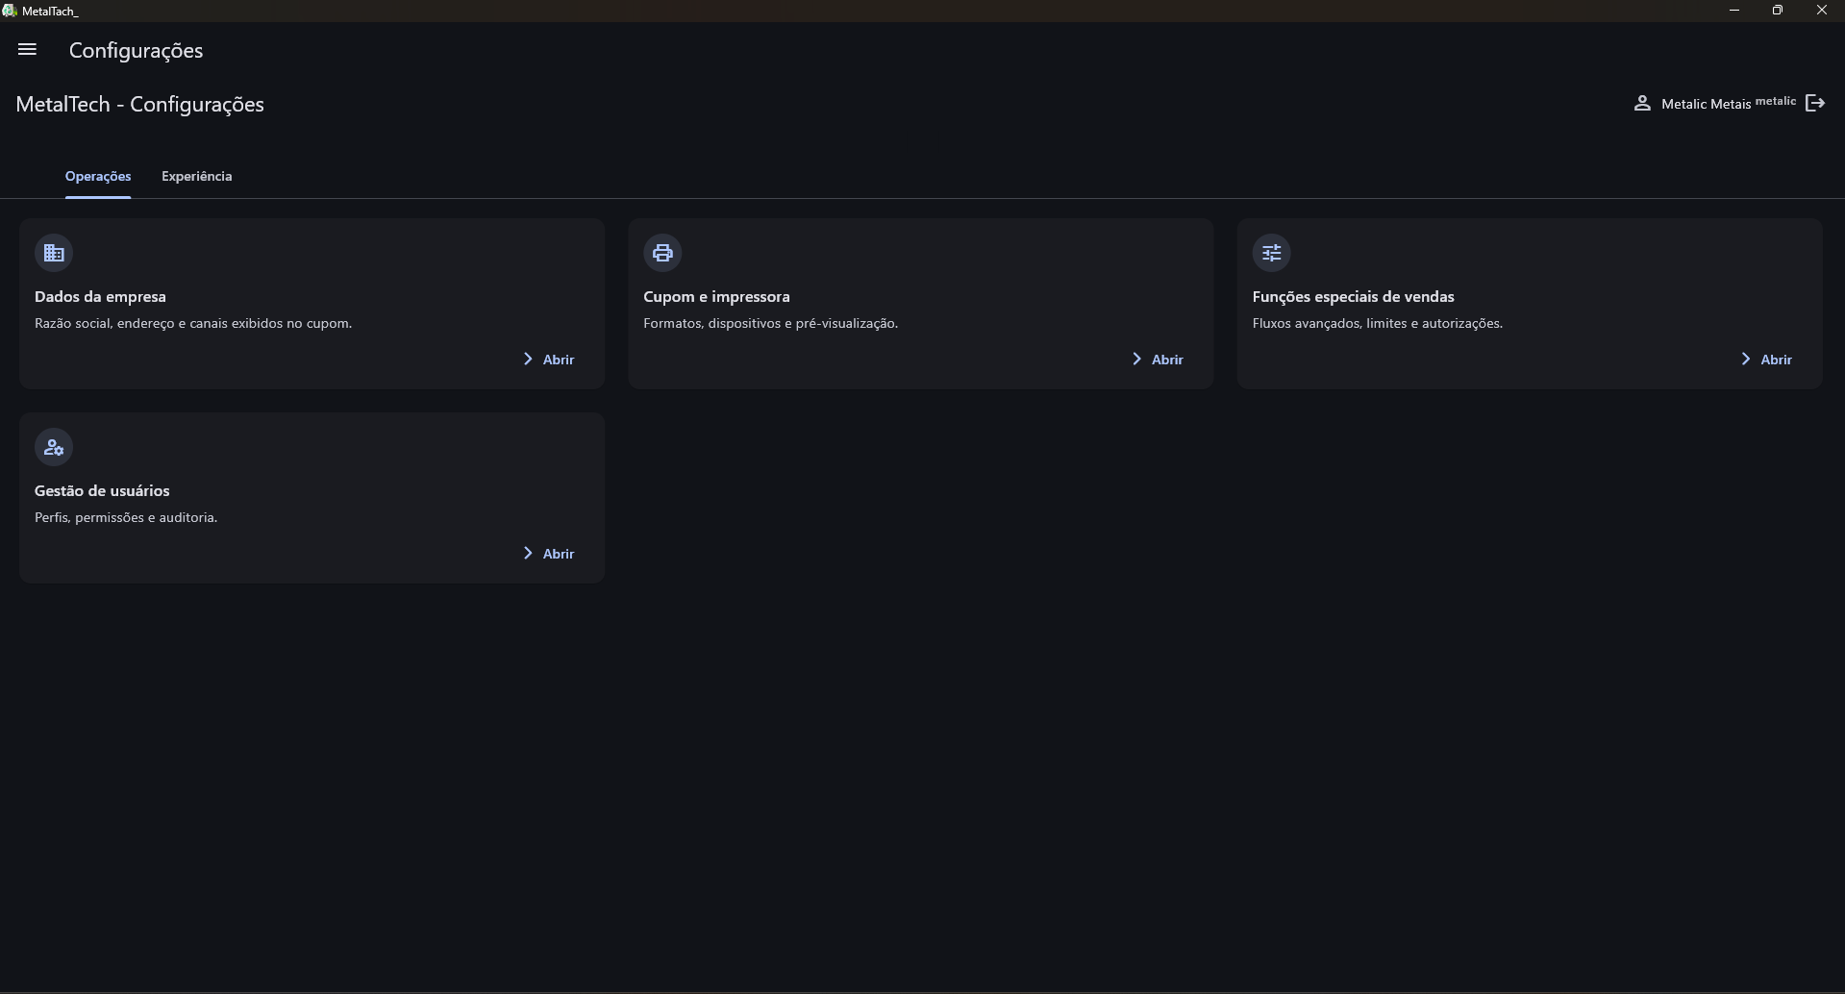Restore down the MetalTech window
The height and width of the screenshot is (994, 1845).
coord(1778,11)
